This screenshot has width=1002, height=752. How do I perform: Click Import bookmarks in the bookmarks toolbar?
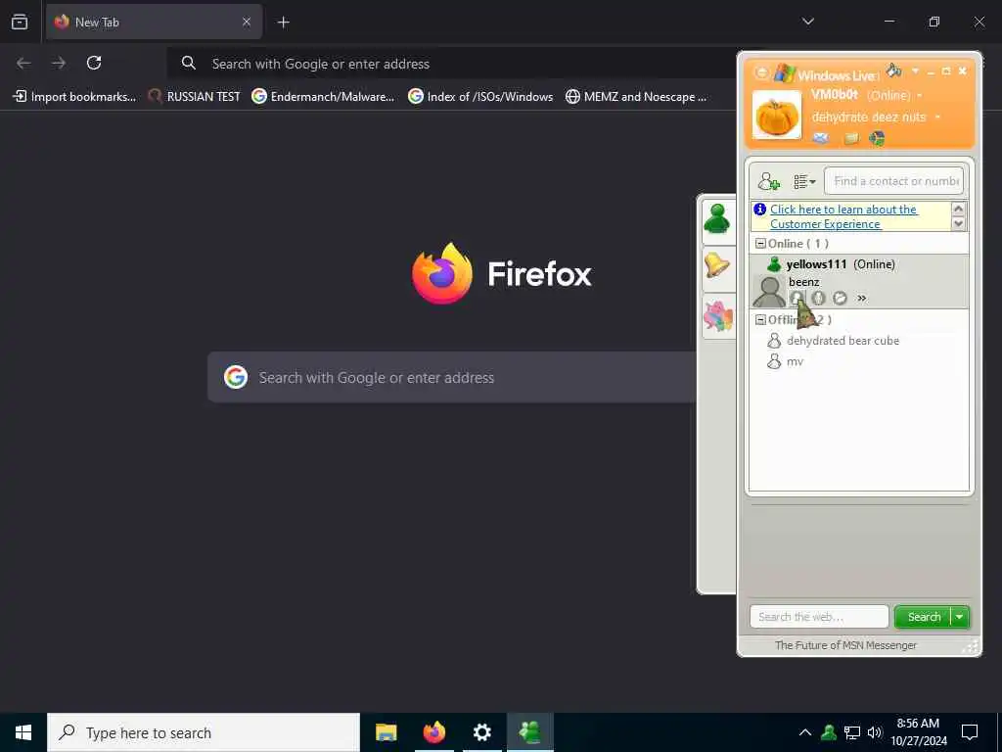[x=74, y=97]
